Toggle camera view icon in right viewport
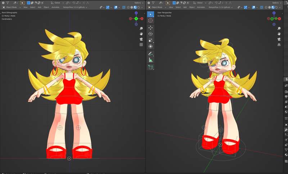Viewport: 288px width, 174px height. click(x=279, y=39)
